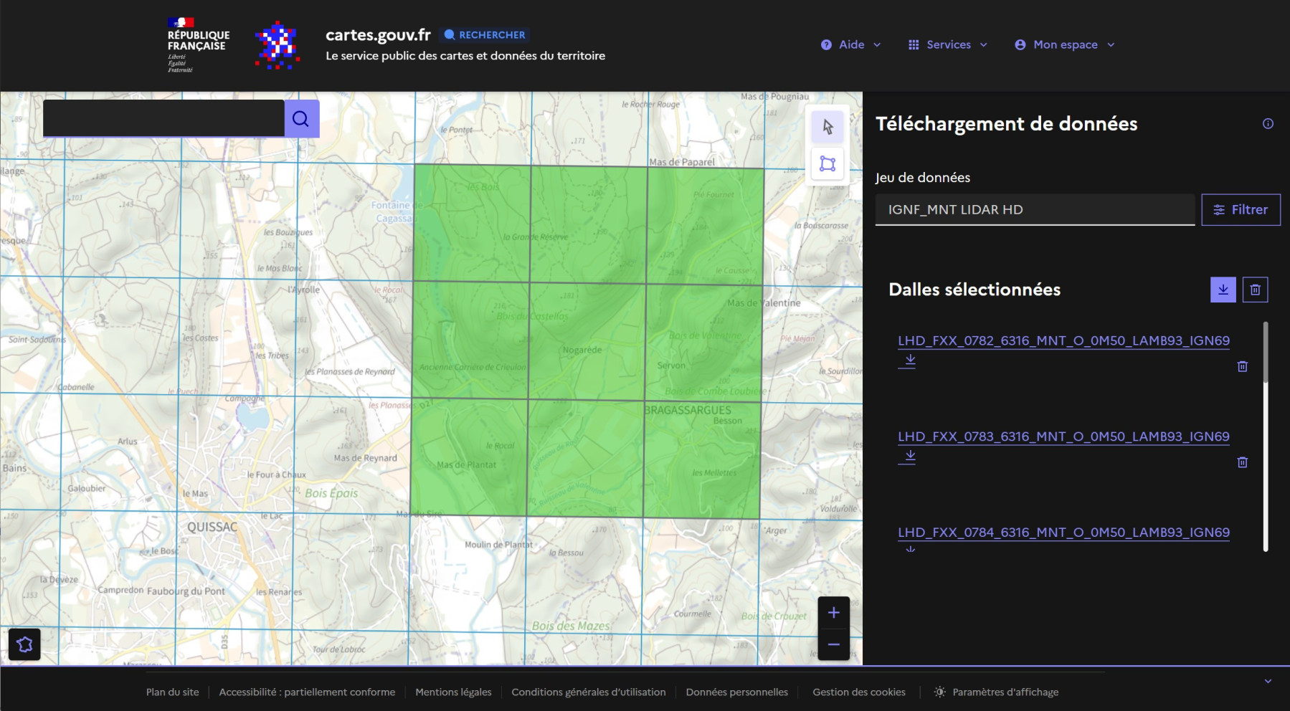Remove tile LHD_FXX_0782_6316 from the list
1290x711 pixels.
click(x=1242, y=366)
